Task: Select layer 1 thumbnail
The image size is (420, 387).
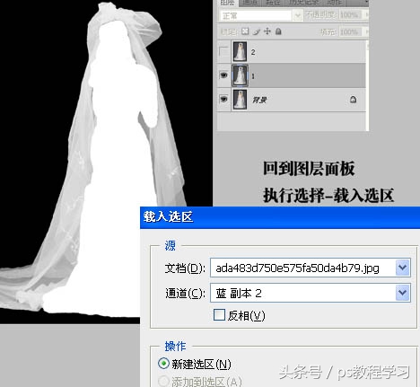Action: 240,75
